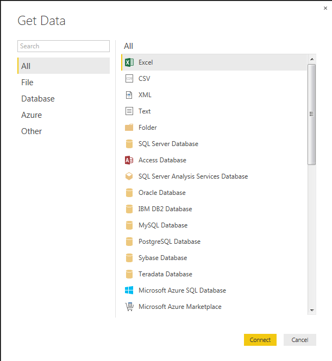Click the PostgreSQL Database cylinder icon
332x361 pixels.
(129, 242)
